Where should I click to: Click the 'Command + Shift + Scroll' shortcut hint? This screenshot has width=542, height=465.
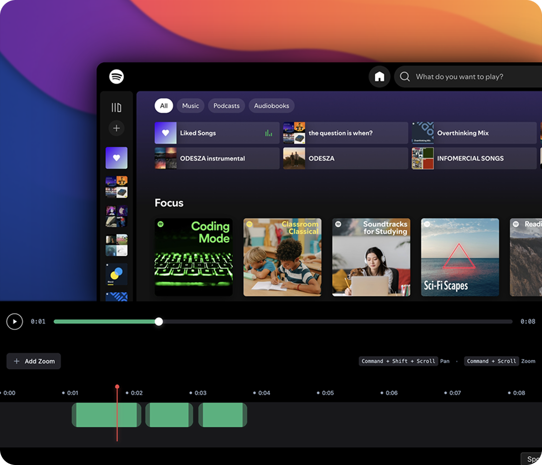398,361
